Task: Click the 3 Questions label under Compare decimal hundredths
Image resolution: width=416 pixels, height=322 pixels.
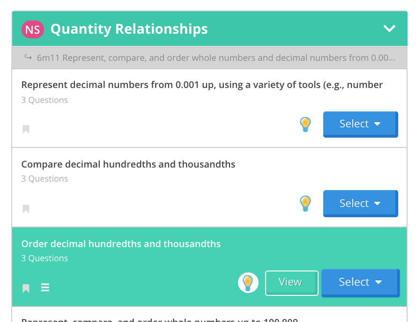Action: pyautogui.click(x=45, y=179)
